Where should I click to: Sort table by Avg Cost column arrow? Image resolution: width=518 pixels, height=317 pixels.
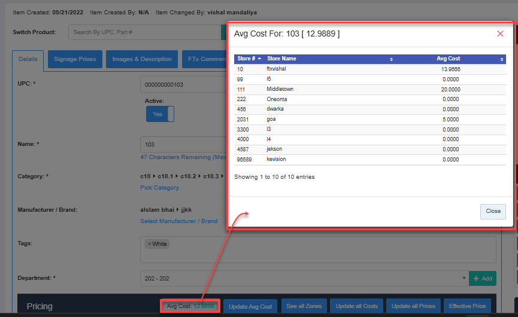point(501,59)
